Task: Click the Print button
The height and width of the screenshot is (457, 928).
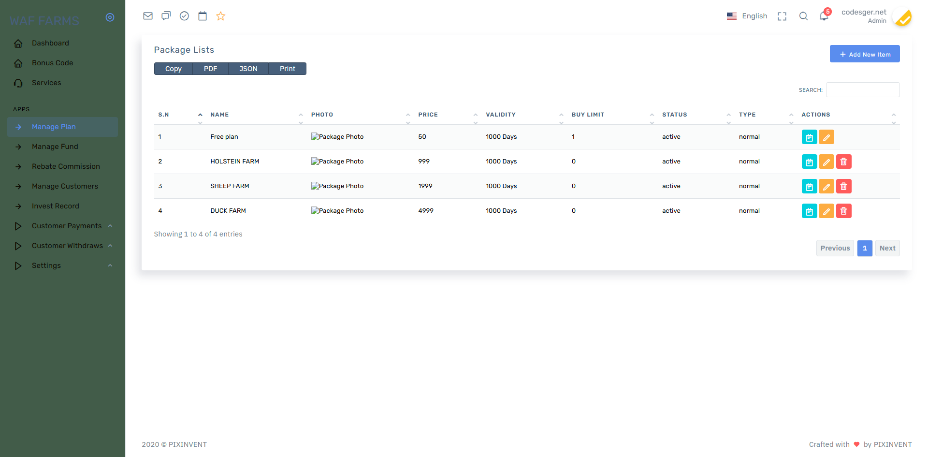Action: pos(288,69)
